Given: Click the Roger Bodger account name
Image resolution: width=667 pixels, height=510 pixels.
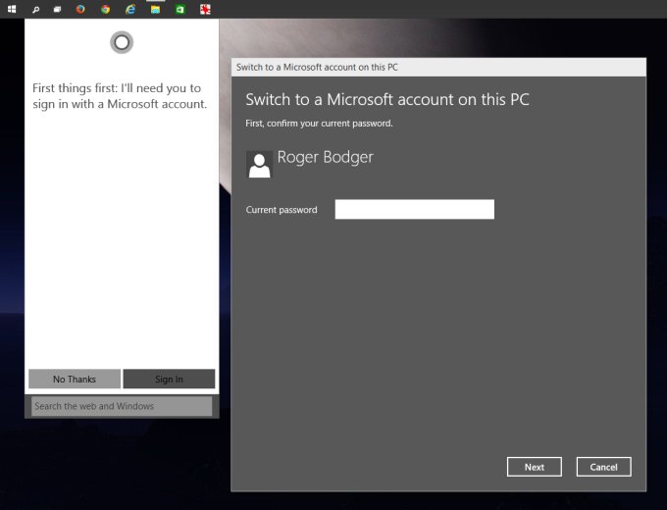Looking at the screenshot, I should [x=326, y=157].
